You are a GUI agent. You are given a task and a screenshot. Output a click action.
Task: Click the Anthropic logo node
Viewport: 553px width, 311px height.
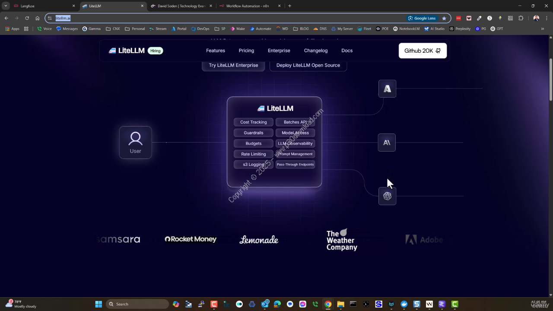point(387,143)
